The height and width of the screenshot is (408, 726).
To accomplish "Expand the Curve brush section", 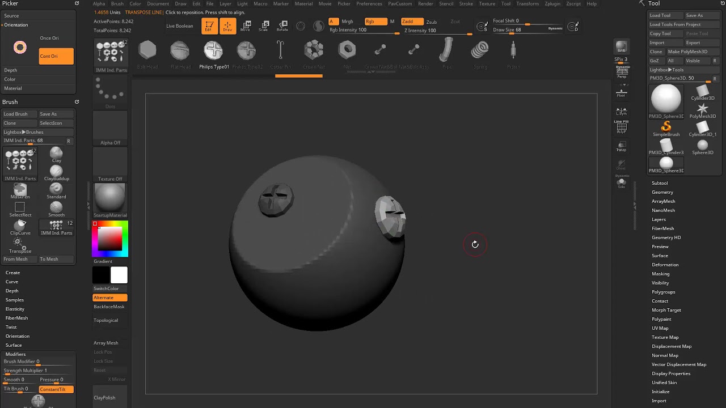I will (12, 282).
